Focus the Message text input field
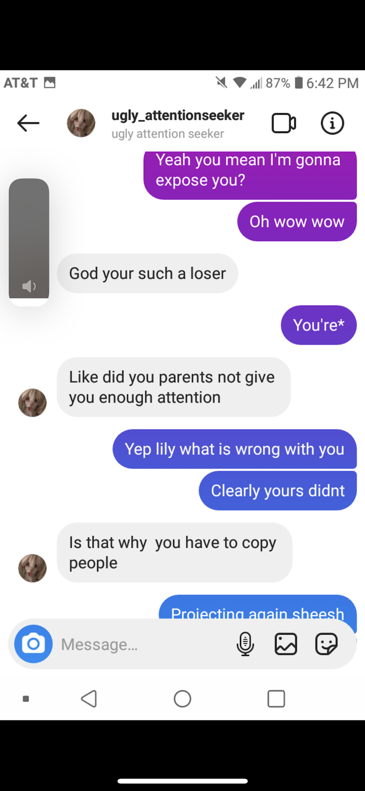 pos(143,644)
